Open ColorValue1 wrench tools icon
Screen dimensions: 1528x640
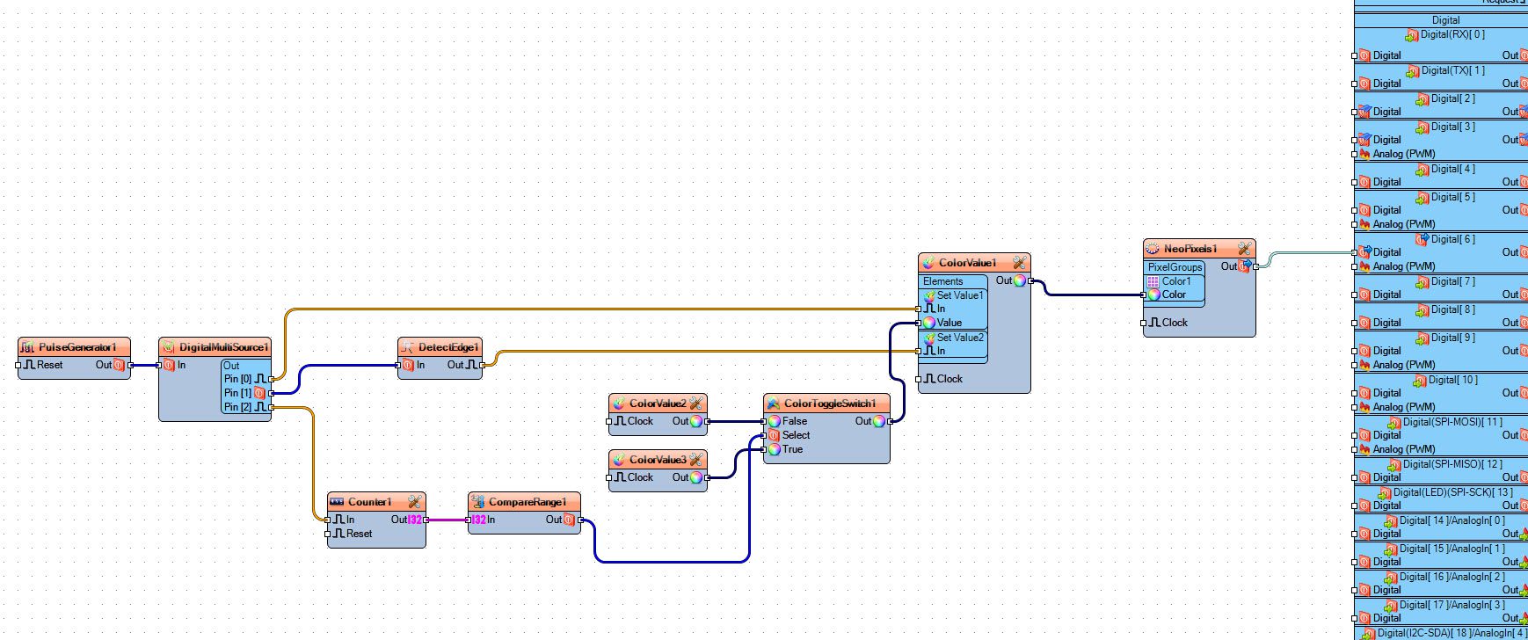click(x=1019, y=263)
